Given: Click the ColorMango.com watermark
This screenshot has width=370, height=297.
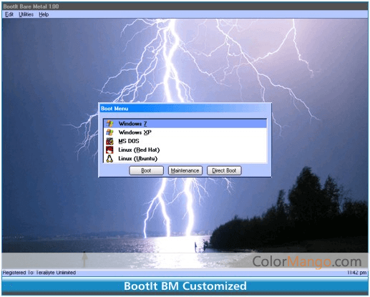Looking at the screenshot, I should [x=307, y=262].
